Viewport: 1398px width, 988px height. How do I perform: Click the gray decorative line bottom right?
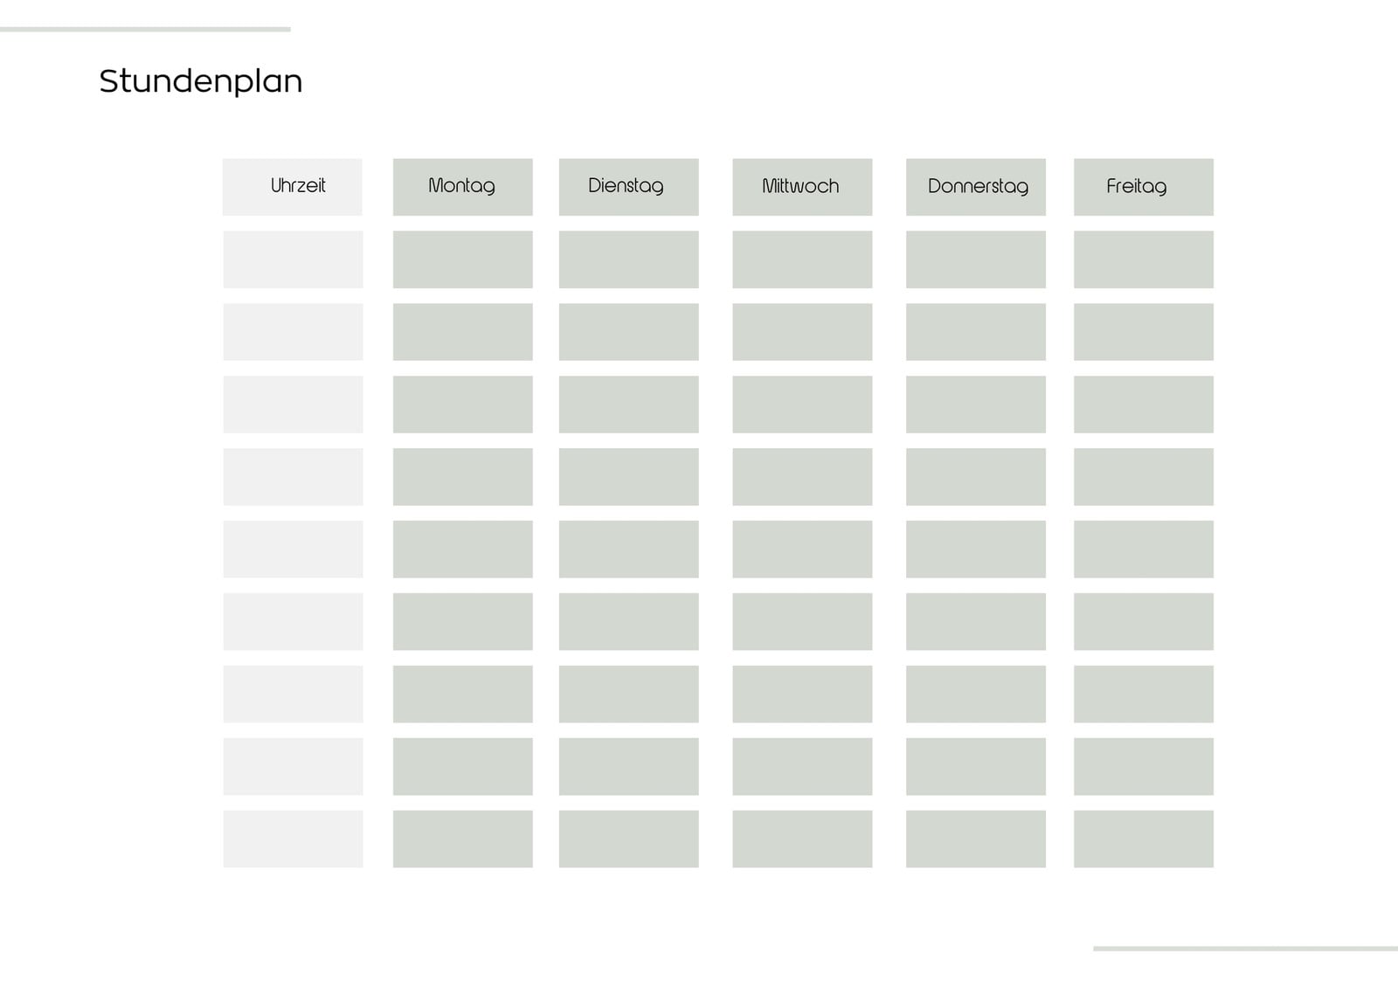click(1245, 948)
